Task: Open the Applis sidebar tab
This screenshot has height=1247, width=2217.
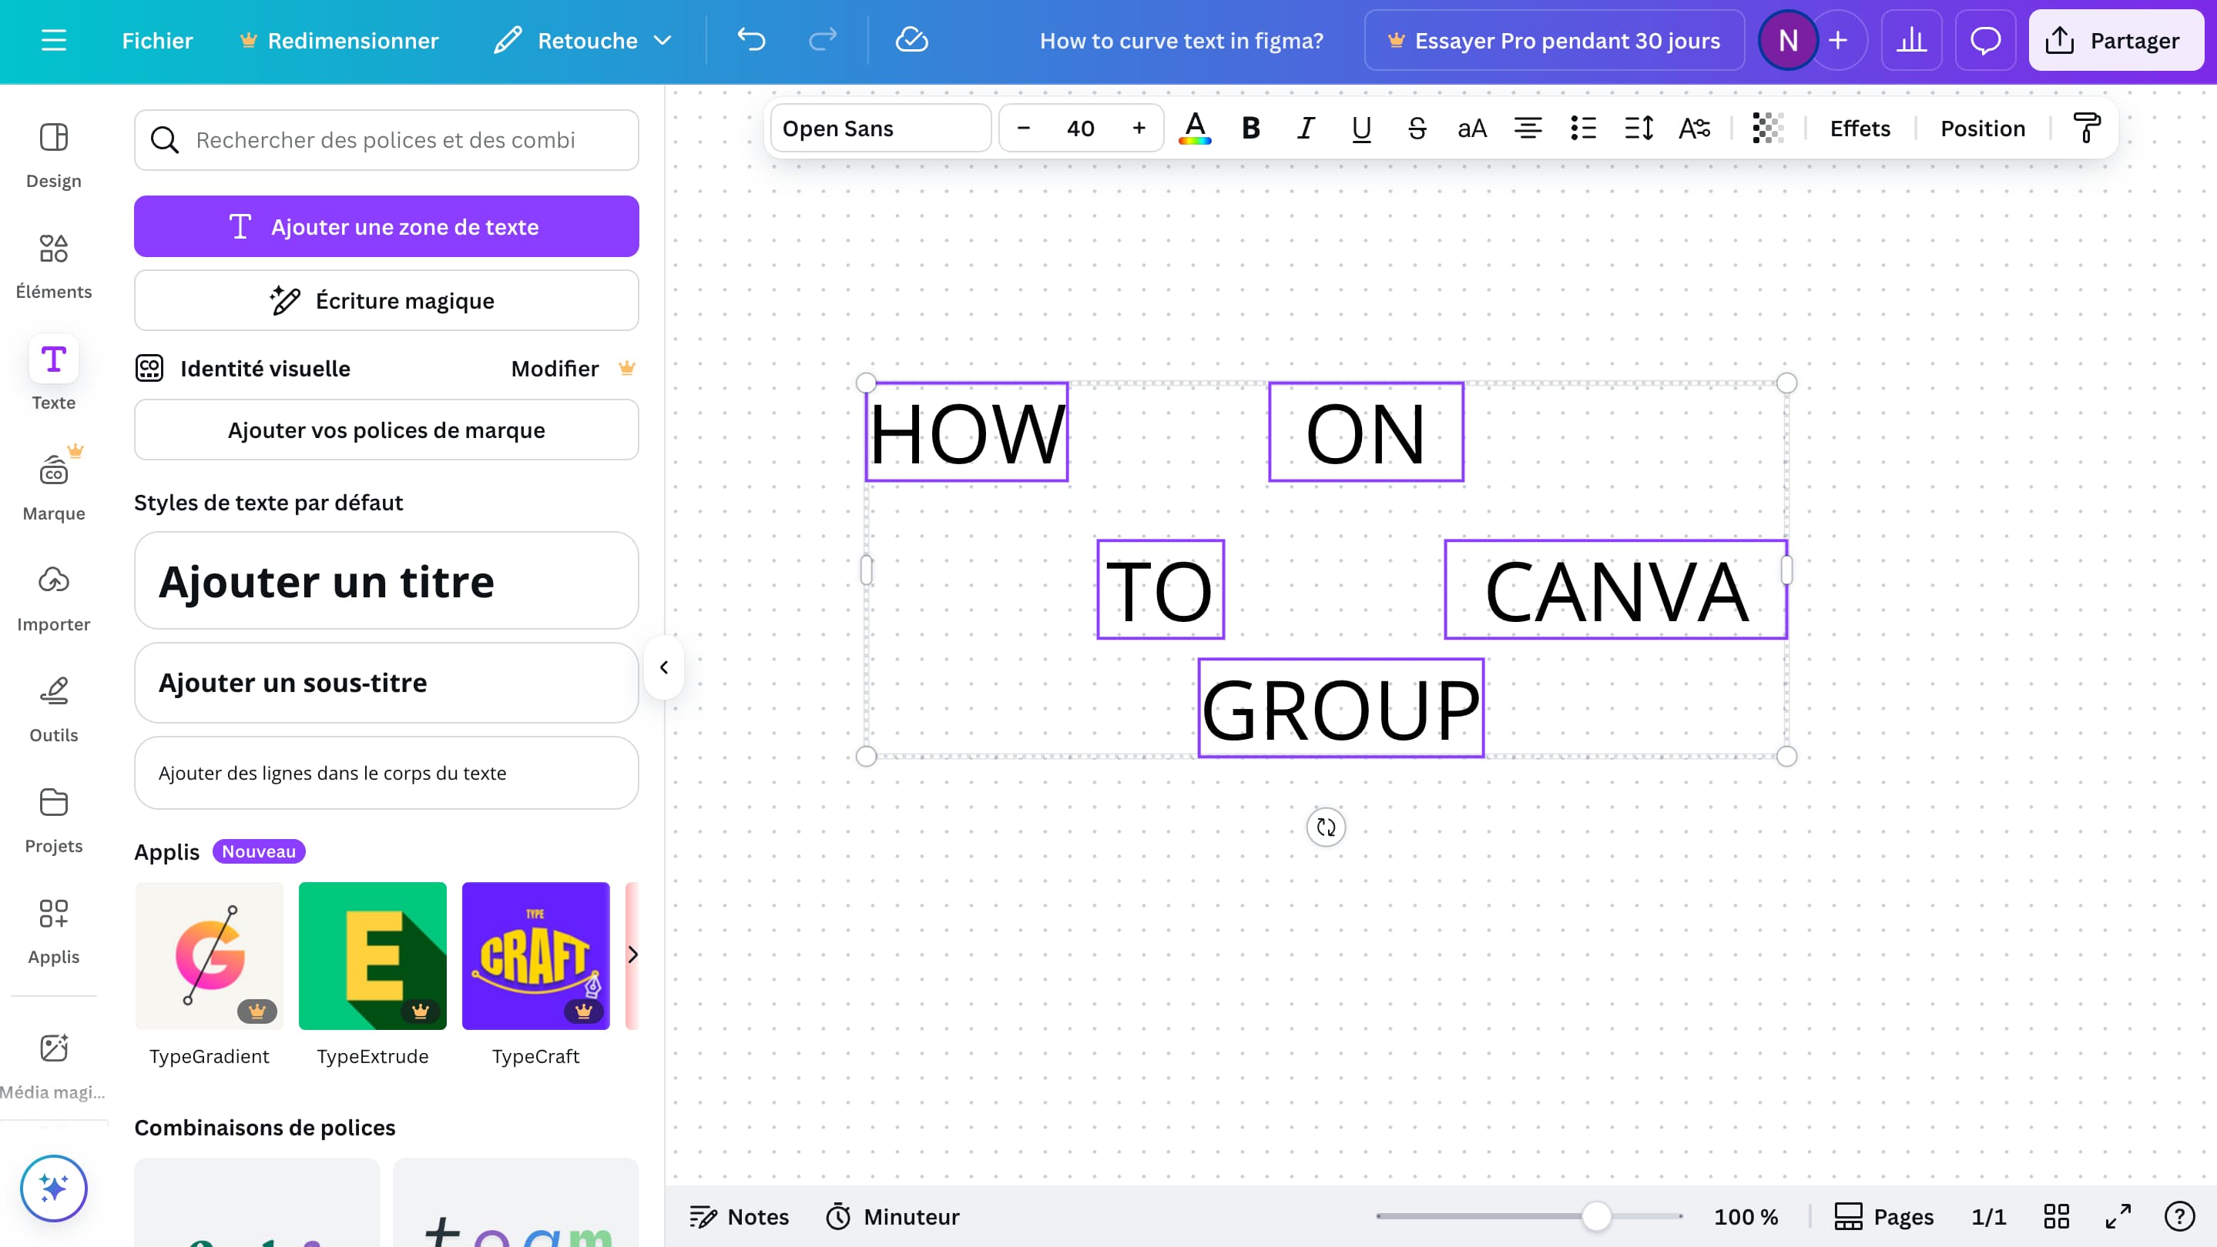Action: point(53,931)
